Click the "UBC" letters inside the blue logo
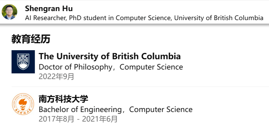The image size is (269, 129). point(23,57)
